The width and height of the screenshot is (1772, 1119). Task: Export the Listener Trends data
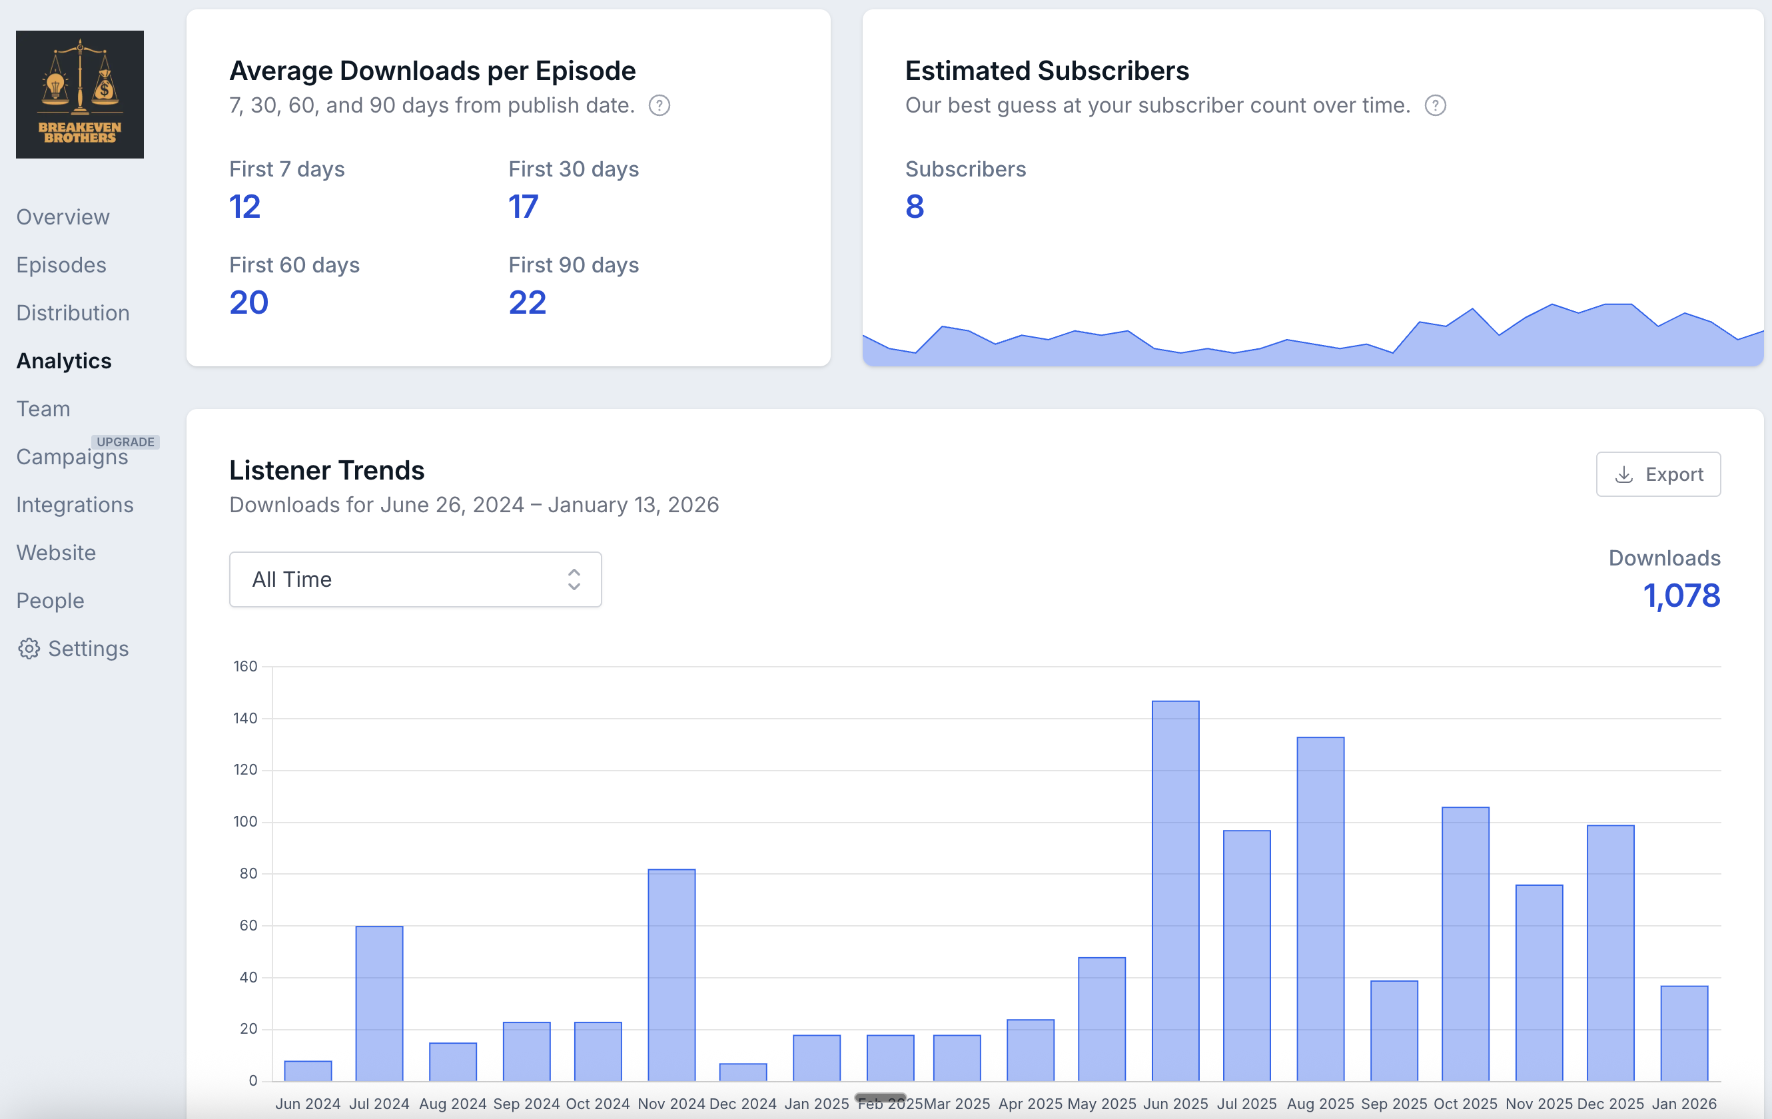1658,474
